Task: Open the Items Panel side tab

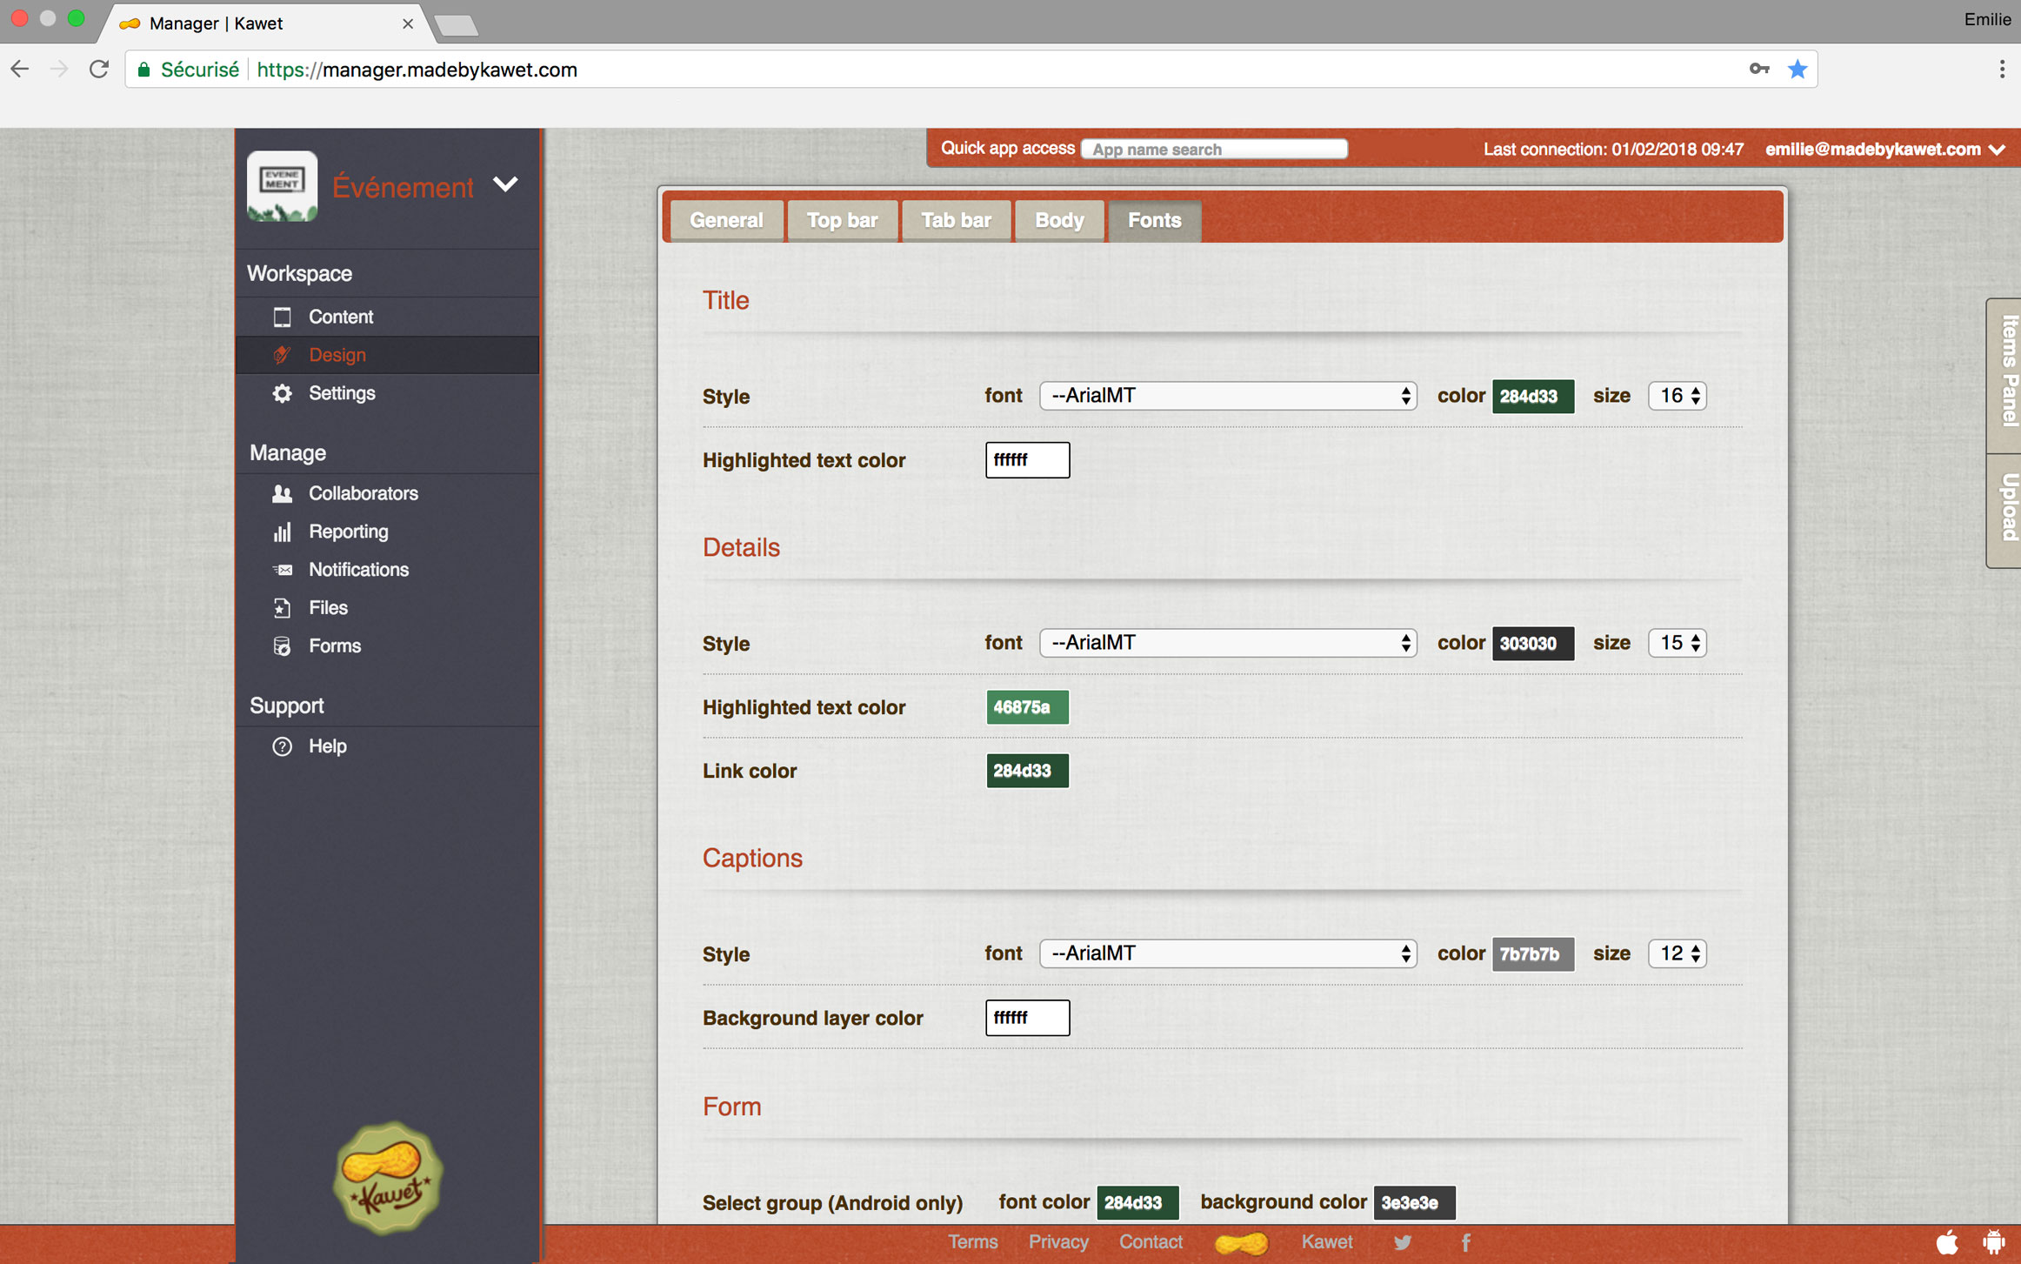Action: click(x=2007, y=372)
